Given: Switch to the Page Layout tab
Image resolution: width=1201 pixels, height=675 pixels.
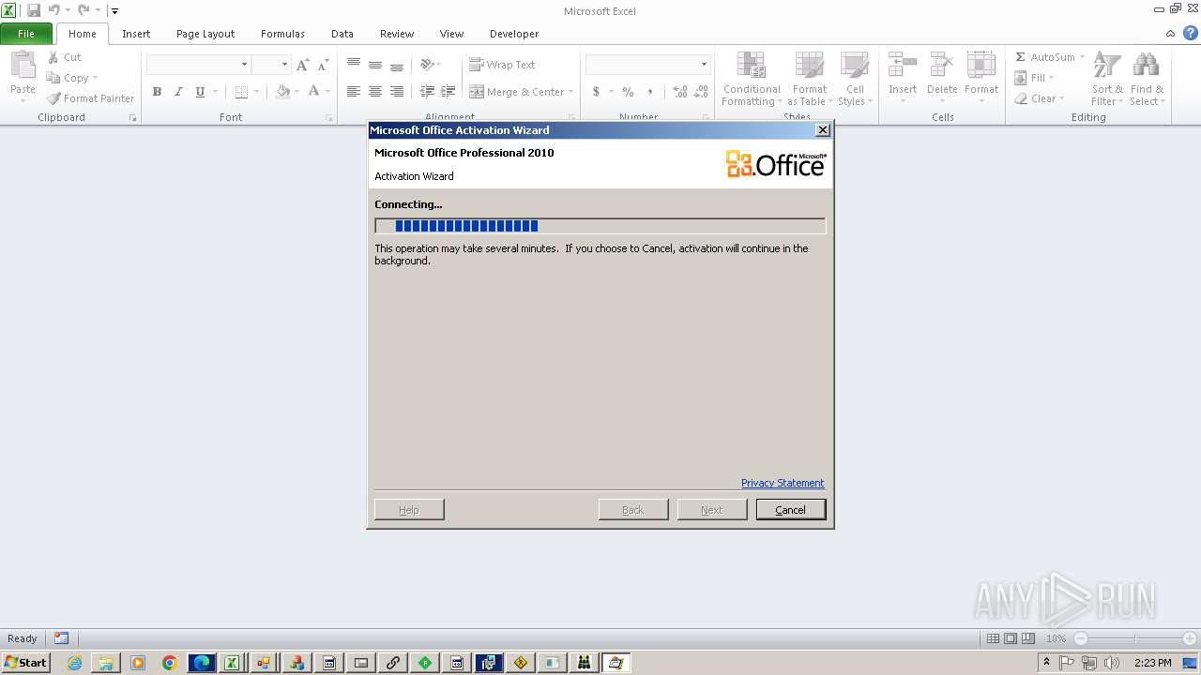Looking at the screenshot, I should point(205,34).
